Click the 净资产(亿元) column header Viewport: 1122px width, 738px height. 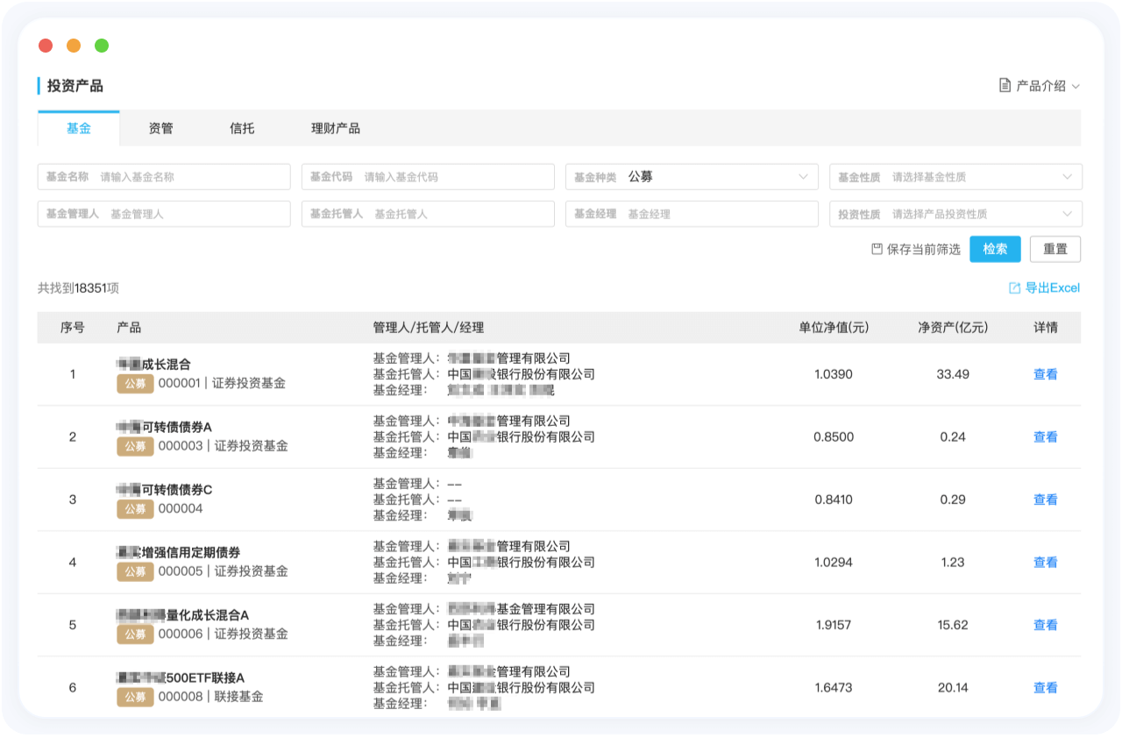(x=953, y=328)
